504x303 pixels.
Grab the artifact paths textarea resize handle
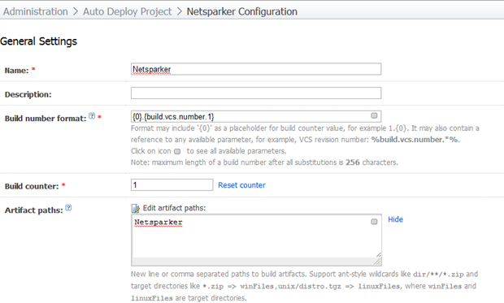378,262
